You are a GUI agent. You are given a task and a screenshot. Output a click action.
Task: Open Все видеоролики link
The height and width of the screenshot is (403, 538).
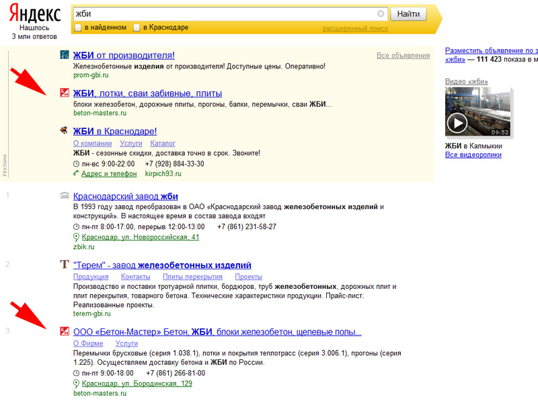point(473,155)
